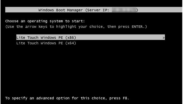Viewport: 183px width, 104px height.
Task: Click the Windows Boot Manager title text
Action: click(x=61, y=10)
